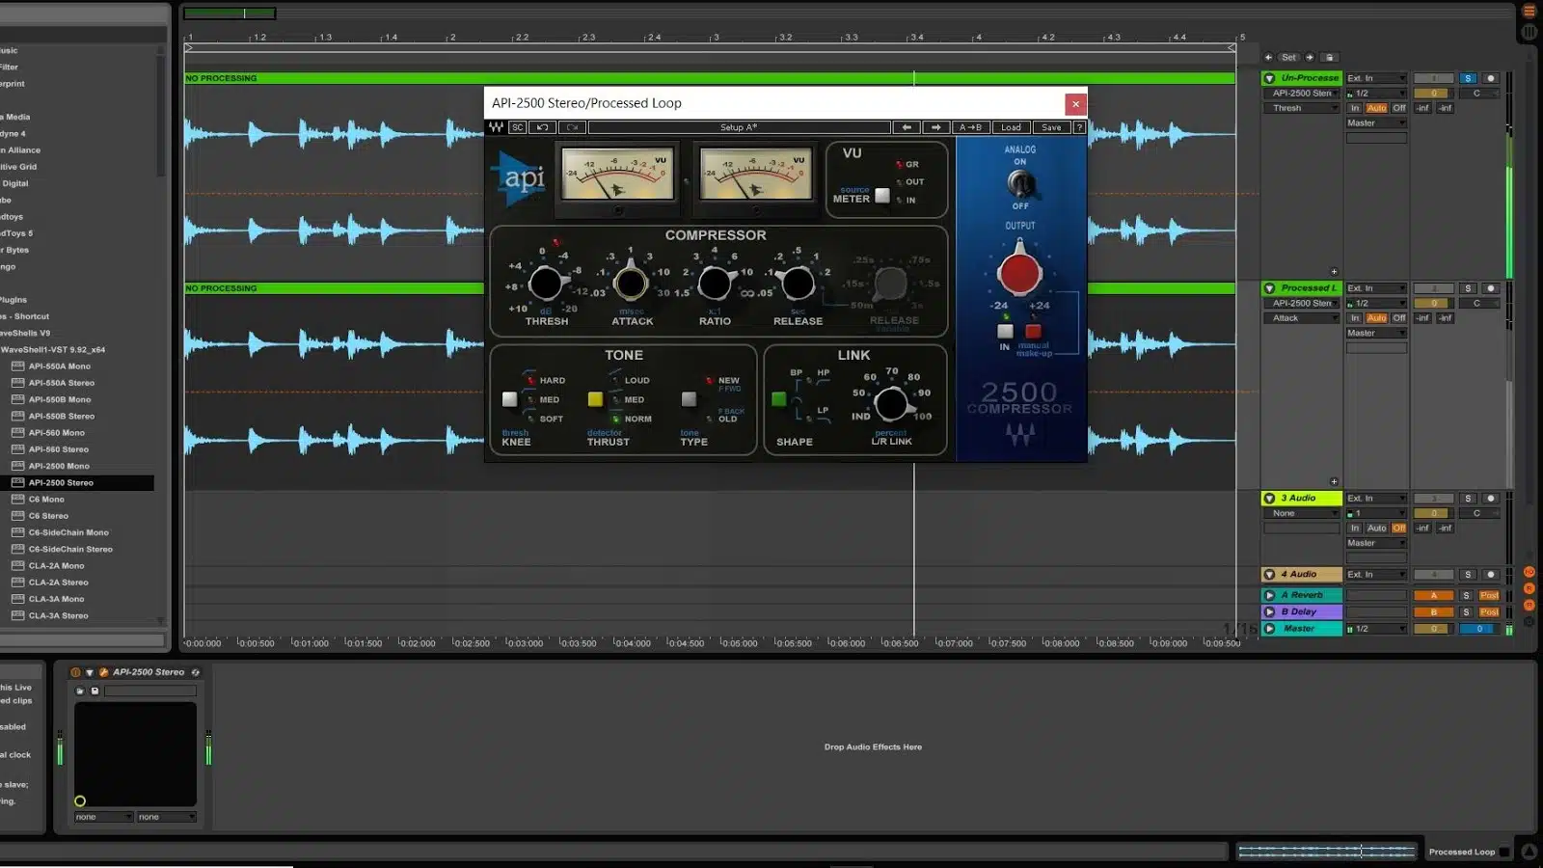Open the plugin help question mark
Image resolution: width=1543 pixels, height=868 pixels.
tap(1079, 127)
